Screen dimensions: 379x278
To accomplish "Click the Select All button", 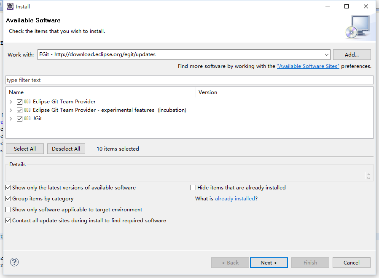I will click(25, 149).
